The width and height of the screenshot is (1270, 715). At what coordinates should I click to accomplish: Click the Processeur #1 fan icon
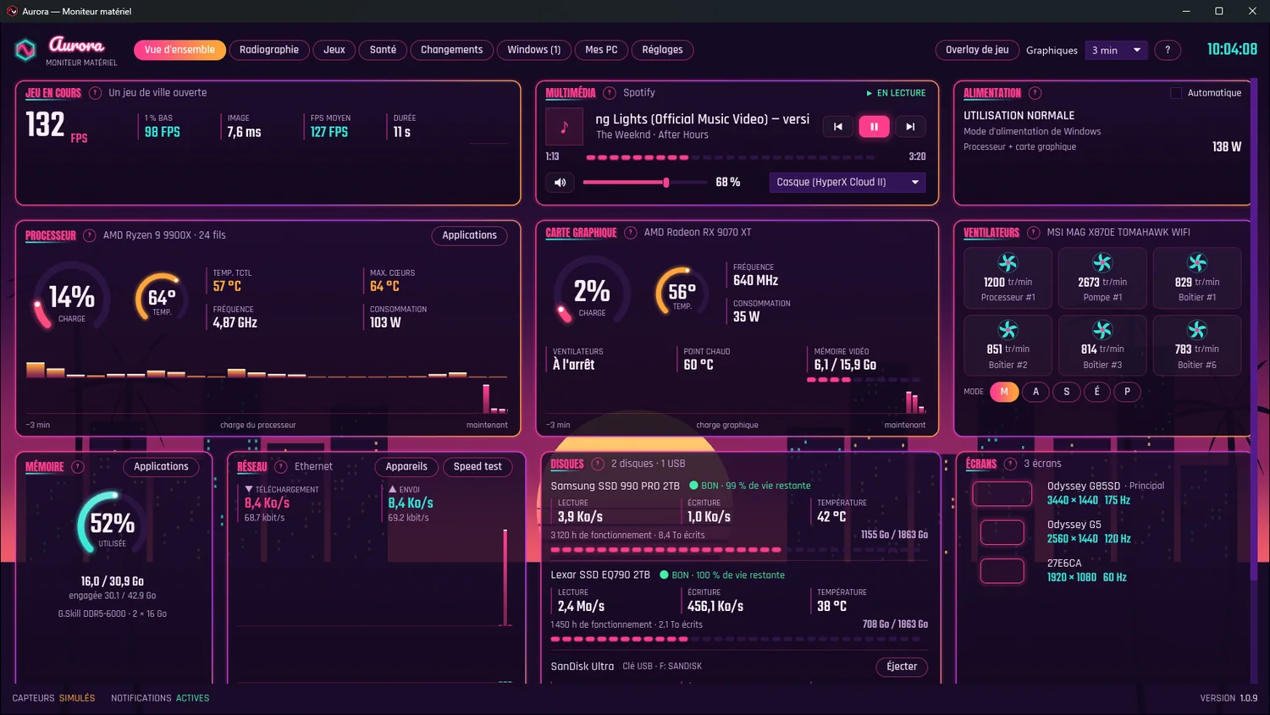click(1008, 262)
